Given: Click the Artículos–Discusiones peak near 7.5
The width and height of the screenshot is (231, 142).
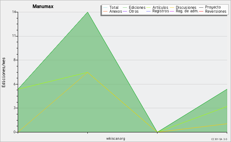Looking at the screenshot, I should [x=88, y=72].
